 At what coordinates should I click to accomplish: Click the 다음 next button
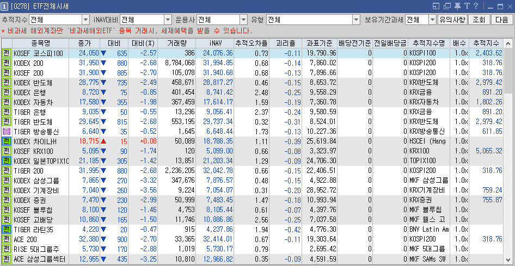[x=502, y=20]
